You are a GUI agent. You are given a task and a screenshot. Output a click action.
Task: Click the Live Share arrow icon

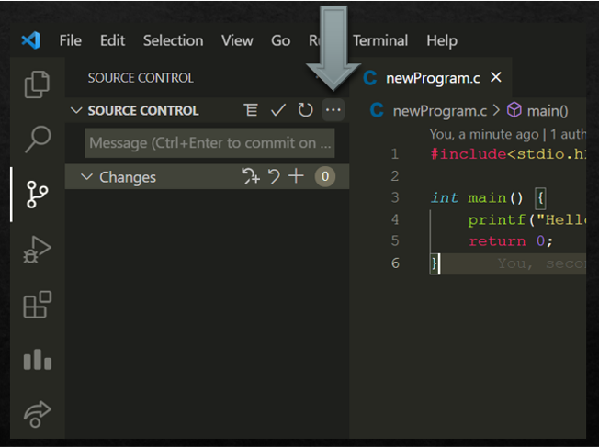click(37, 414)
